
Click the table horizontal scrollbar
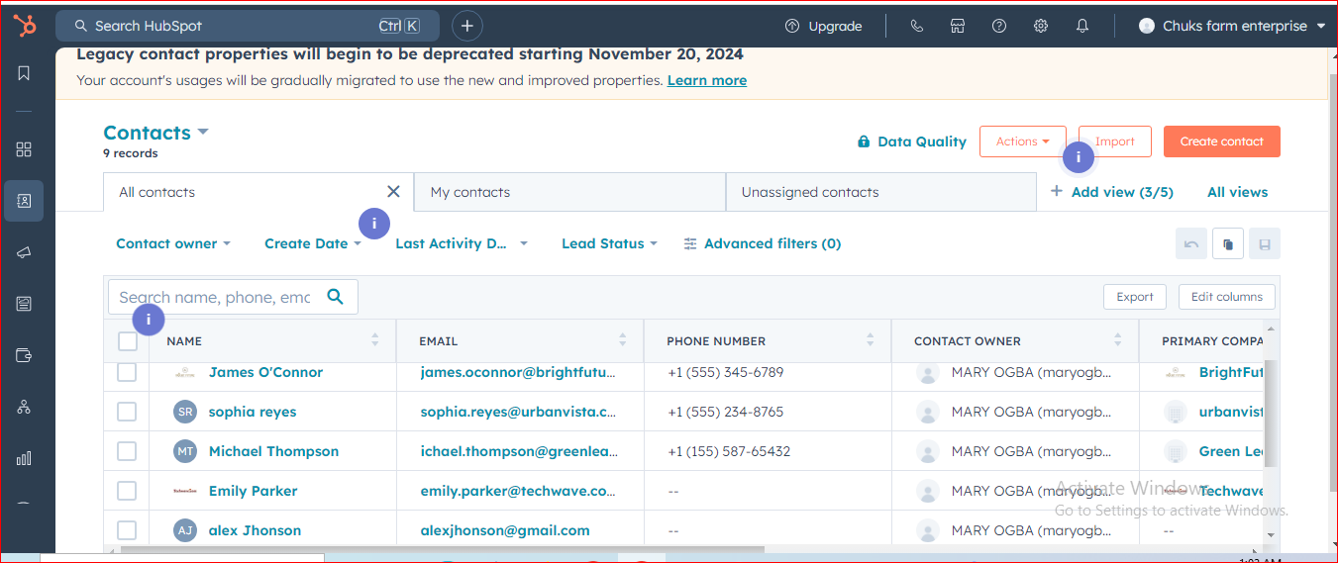pos(442,549)
